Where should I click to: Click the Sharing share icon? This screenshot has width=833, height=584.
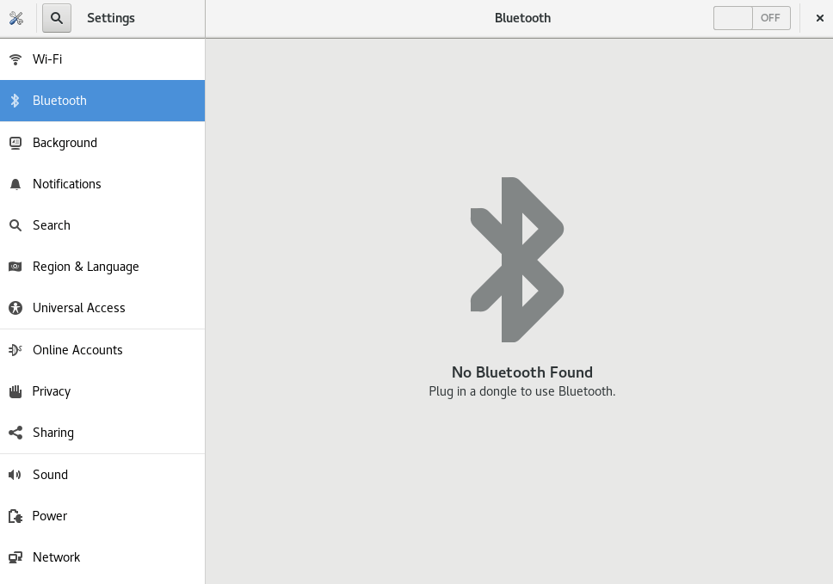coord(15,433)
